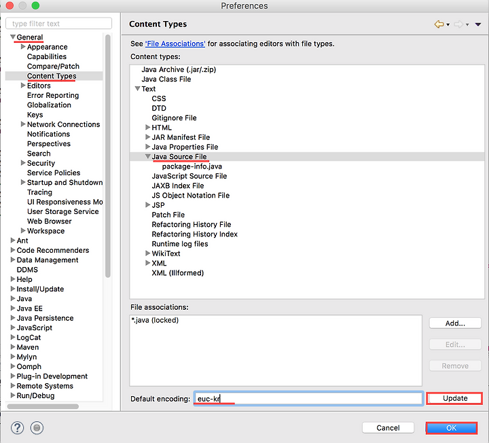
Task: Expand the Workspace node
Action: [23, 231]
